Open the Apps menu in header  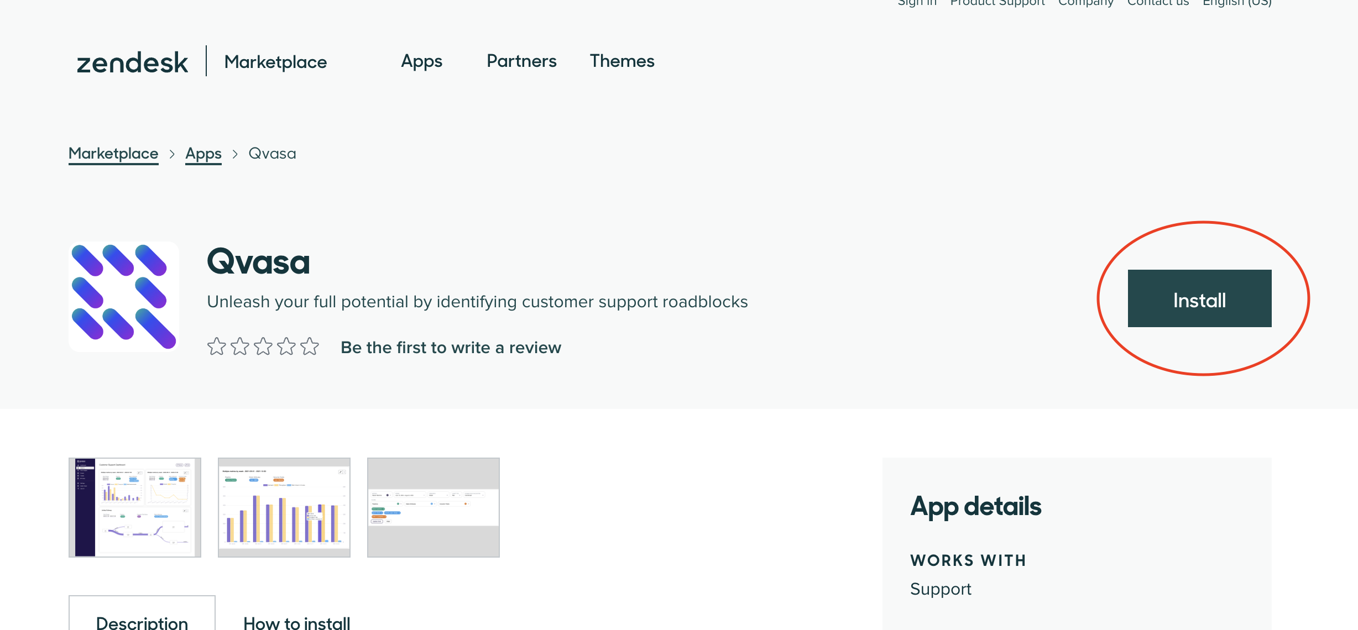(422, 61)
